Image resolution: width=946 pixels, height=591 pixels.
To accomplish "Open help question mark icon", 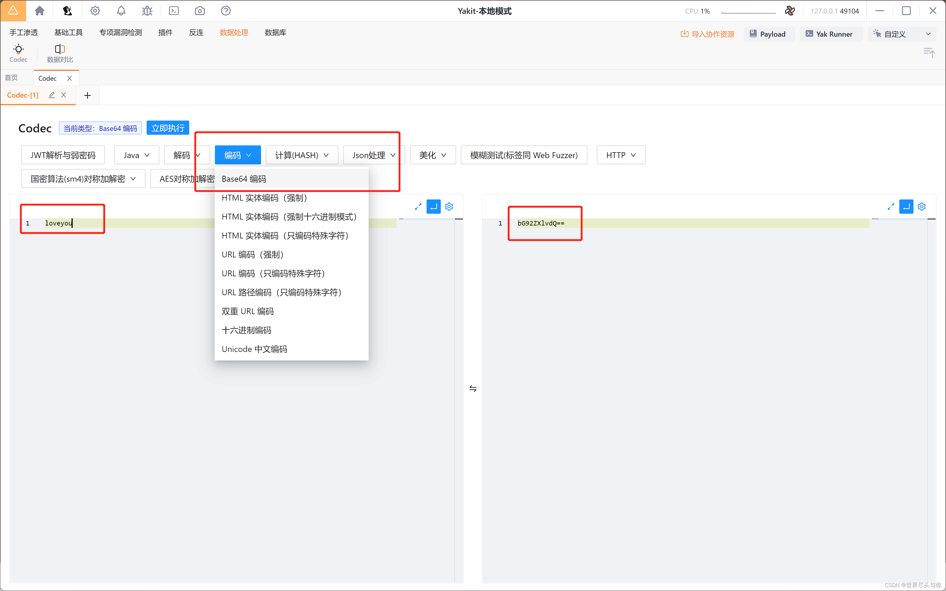I will [x=226, y=11].
